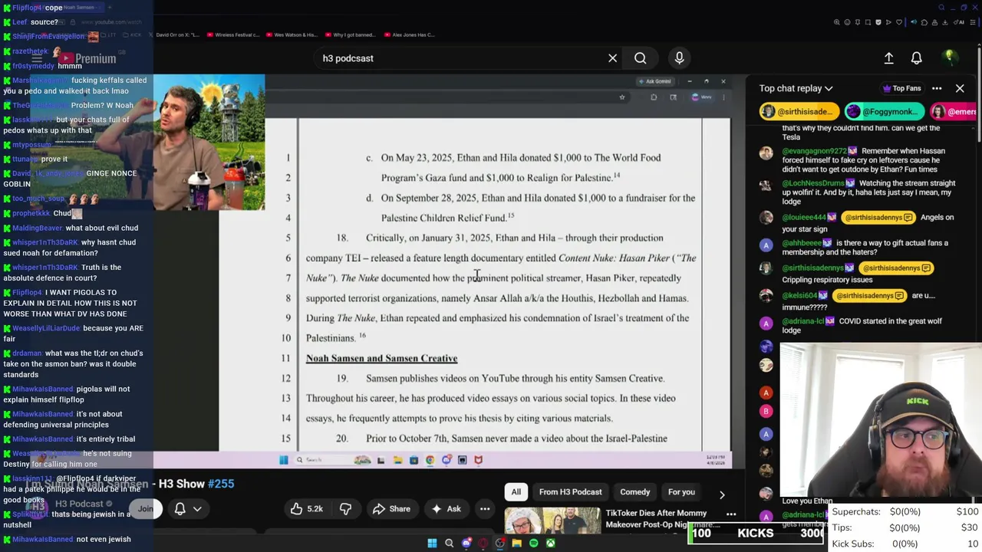Viewport: 982px width, 552px height.
Task: Open more video actions menu
Action: coord(485,508)
